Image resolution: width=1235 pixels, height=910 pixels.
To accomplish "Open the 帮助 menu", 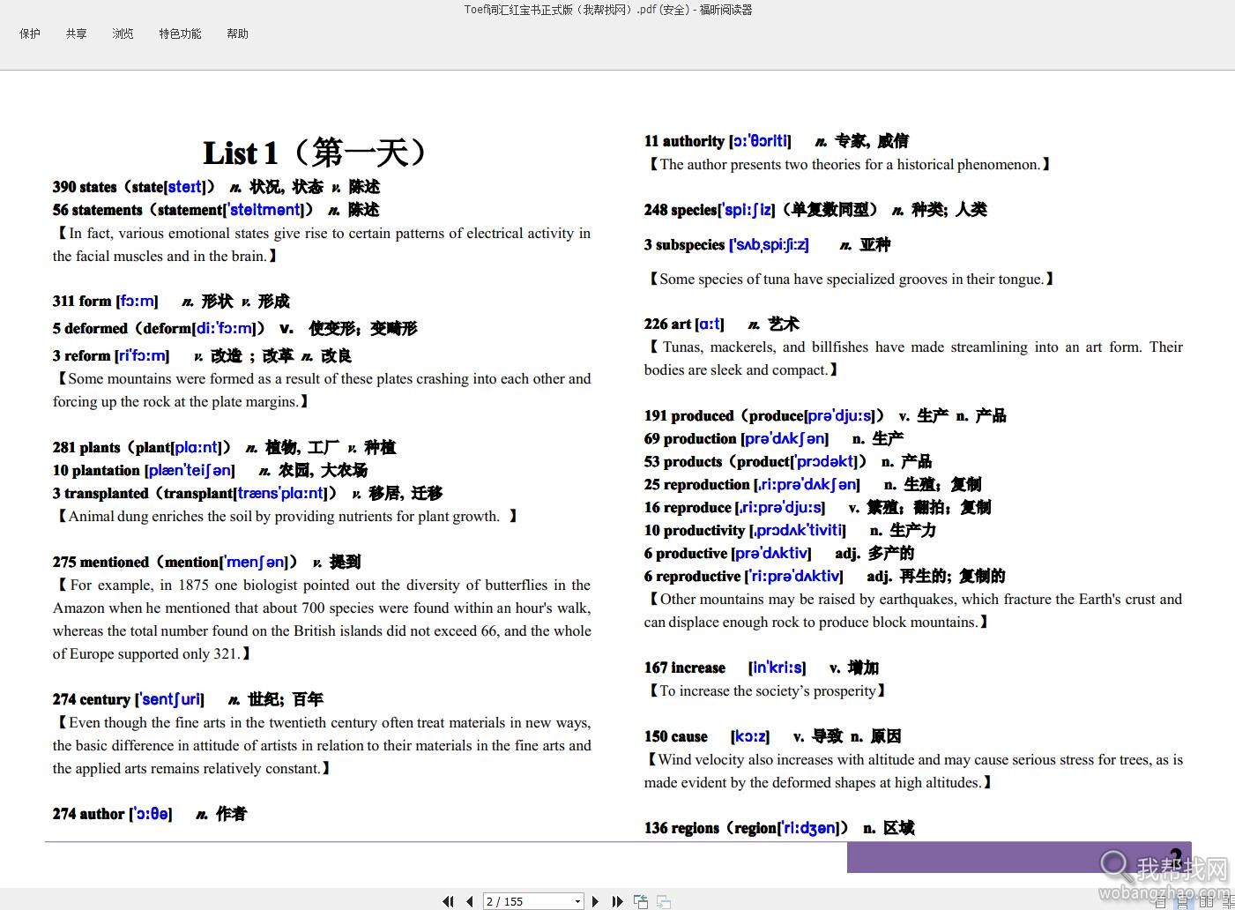I will point(237,34).
